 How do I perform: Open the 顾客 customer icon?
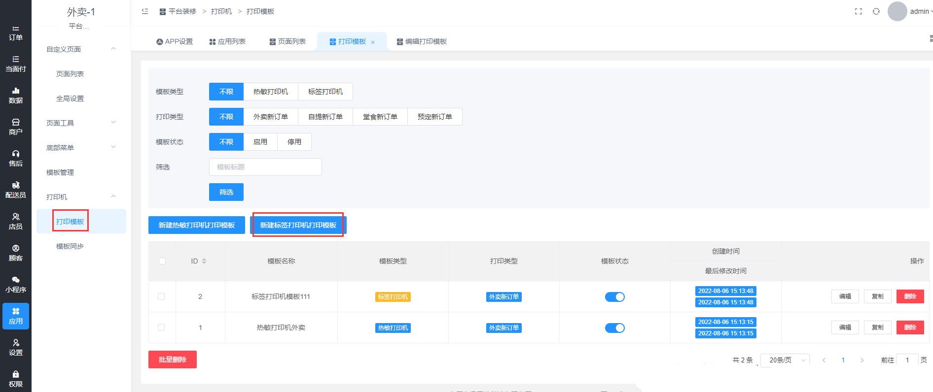coord(16,253)
